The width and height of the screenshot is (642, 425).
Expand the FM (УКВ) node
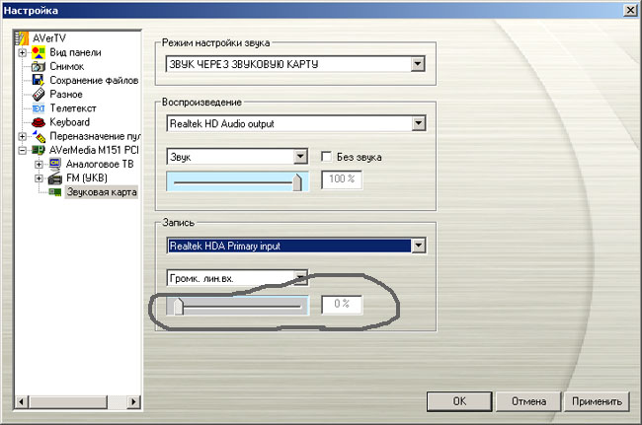39,178
